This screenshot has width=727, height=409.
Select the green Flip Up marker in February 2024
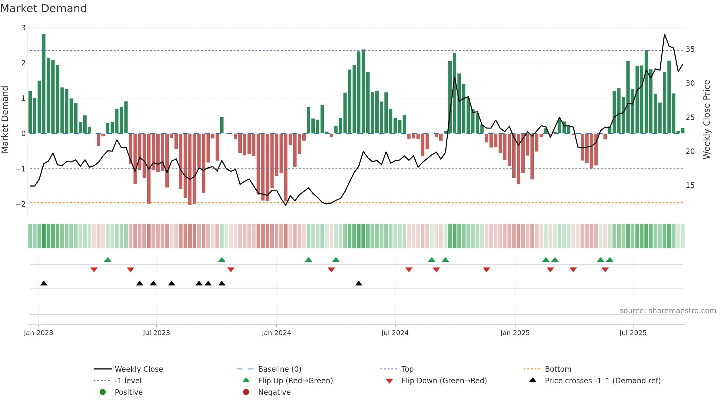[308, 260]
